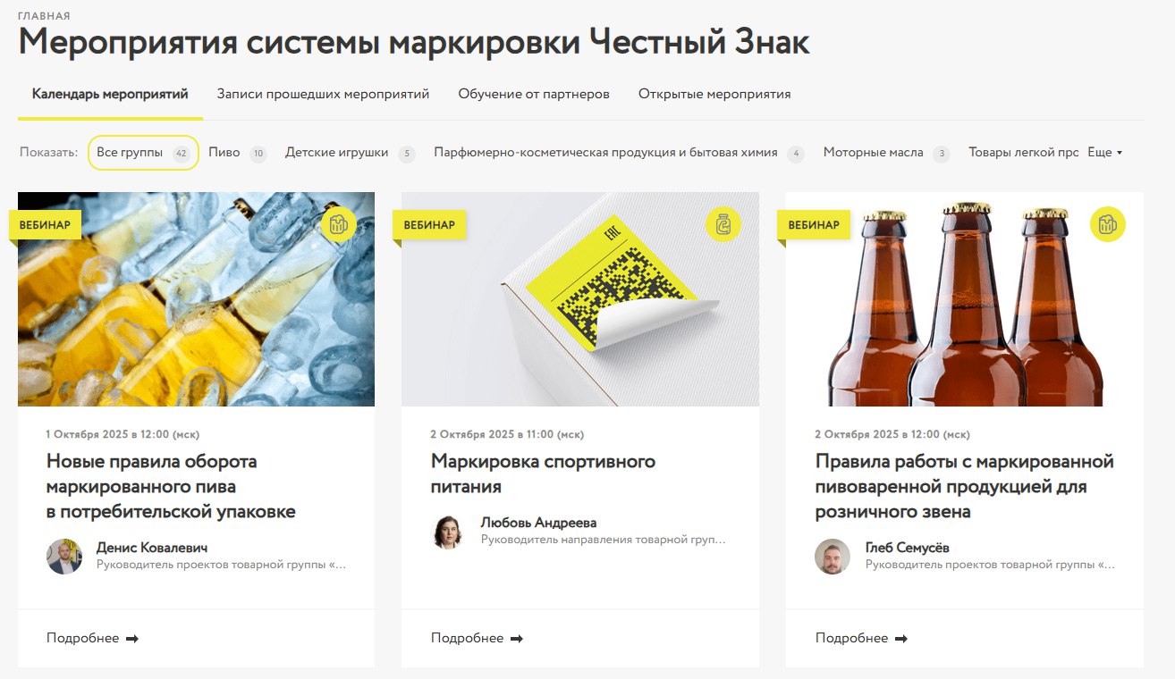The width and height of the screenshot is (1175, 679).
Task: Go to Главная breadcrumb link
Action: 44,16
